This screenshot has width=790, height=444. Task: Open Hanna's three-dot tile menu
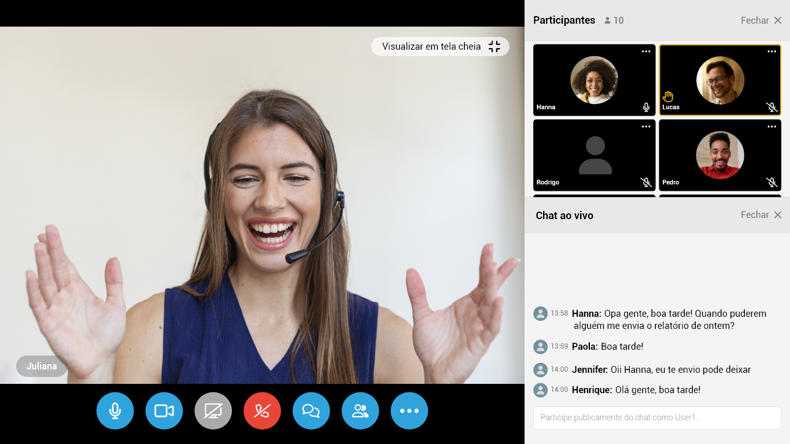[646, 51]
